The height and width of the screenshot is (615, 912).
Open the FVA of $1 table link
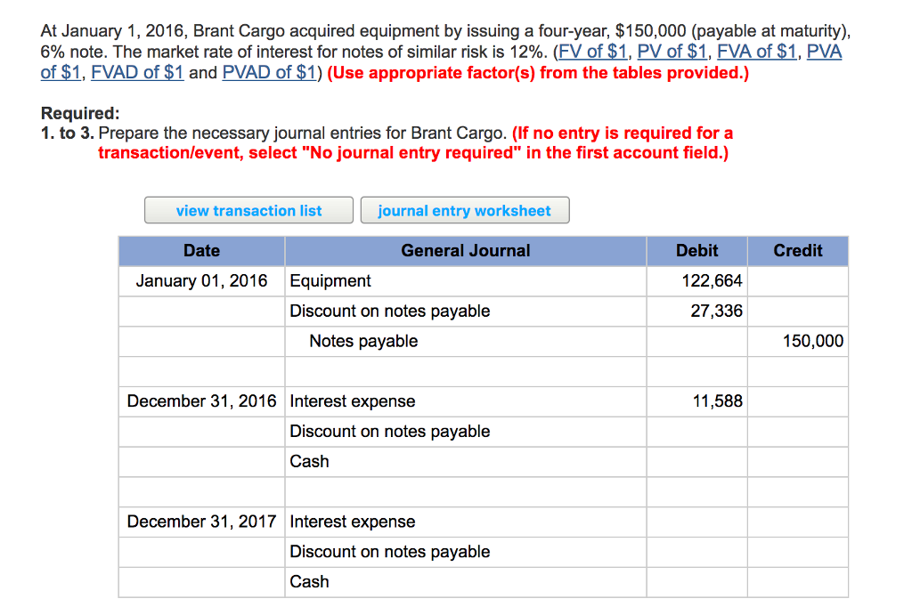756,51
